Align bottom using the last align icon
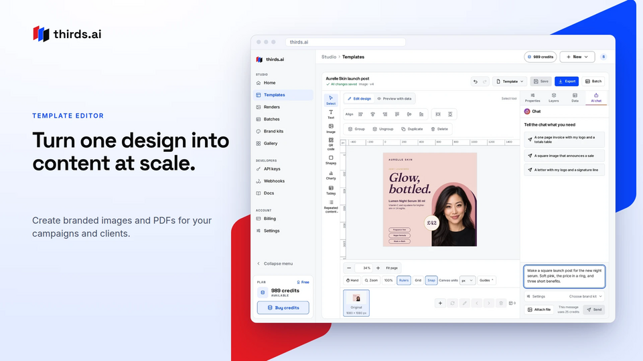Image resolution: width=643 pixels, height=361 pixels. (421, 114)
